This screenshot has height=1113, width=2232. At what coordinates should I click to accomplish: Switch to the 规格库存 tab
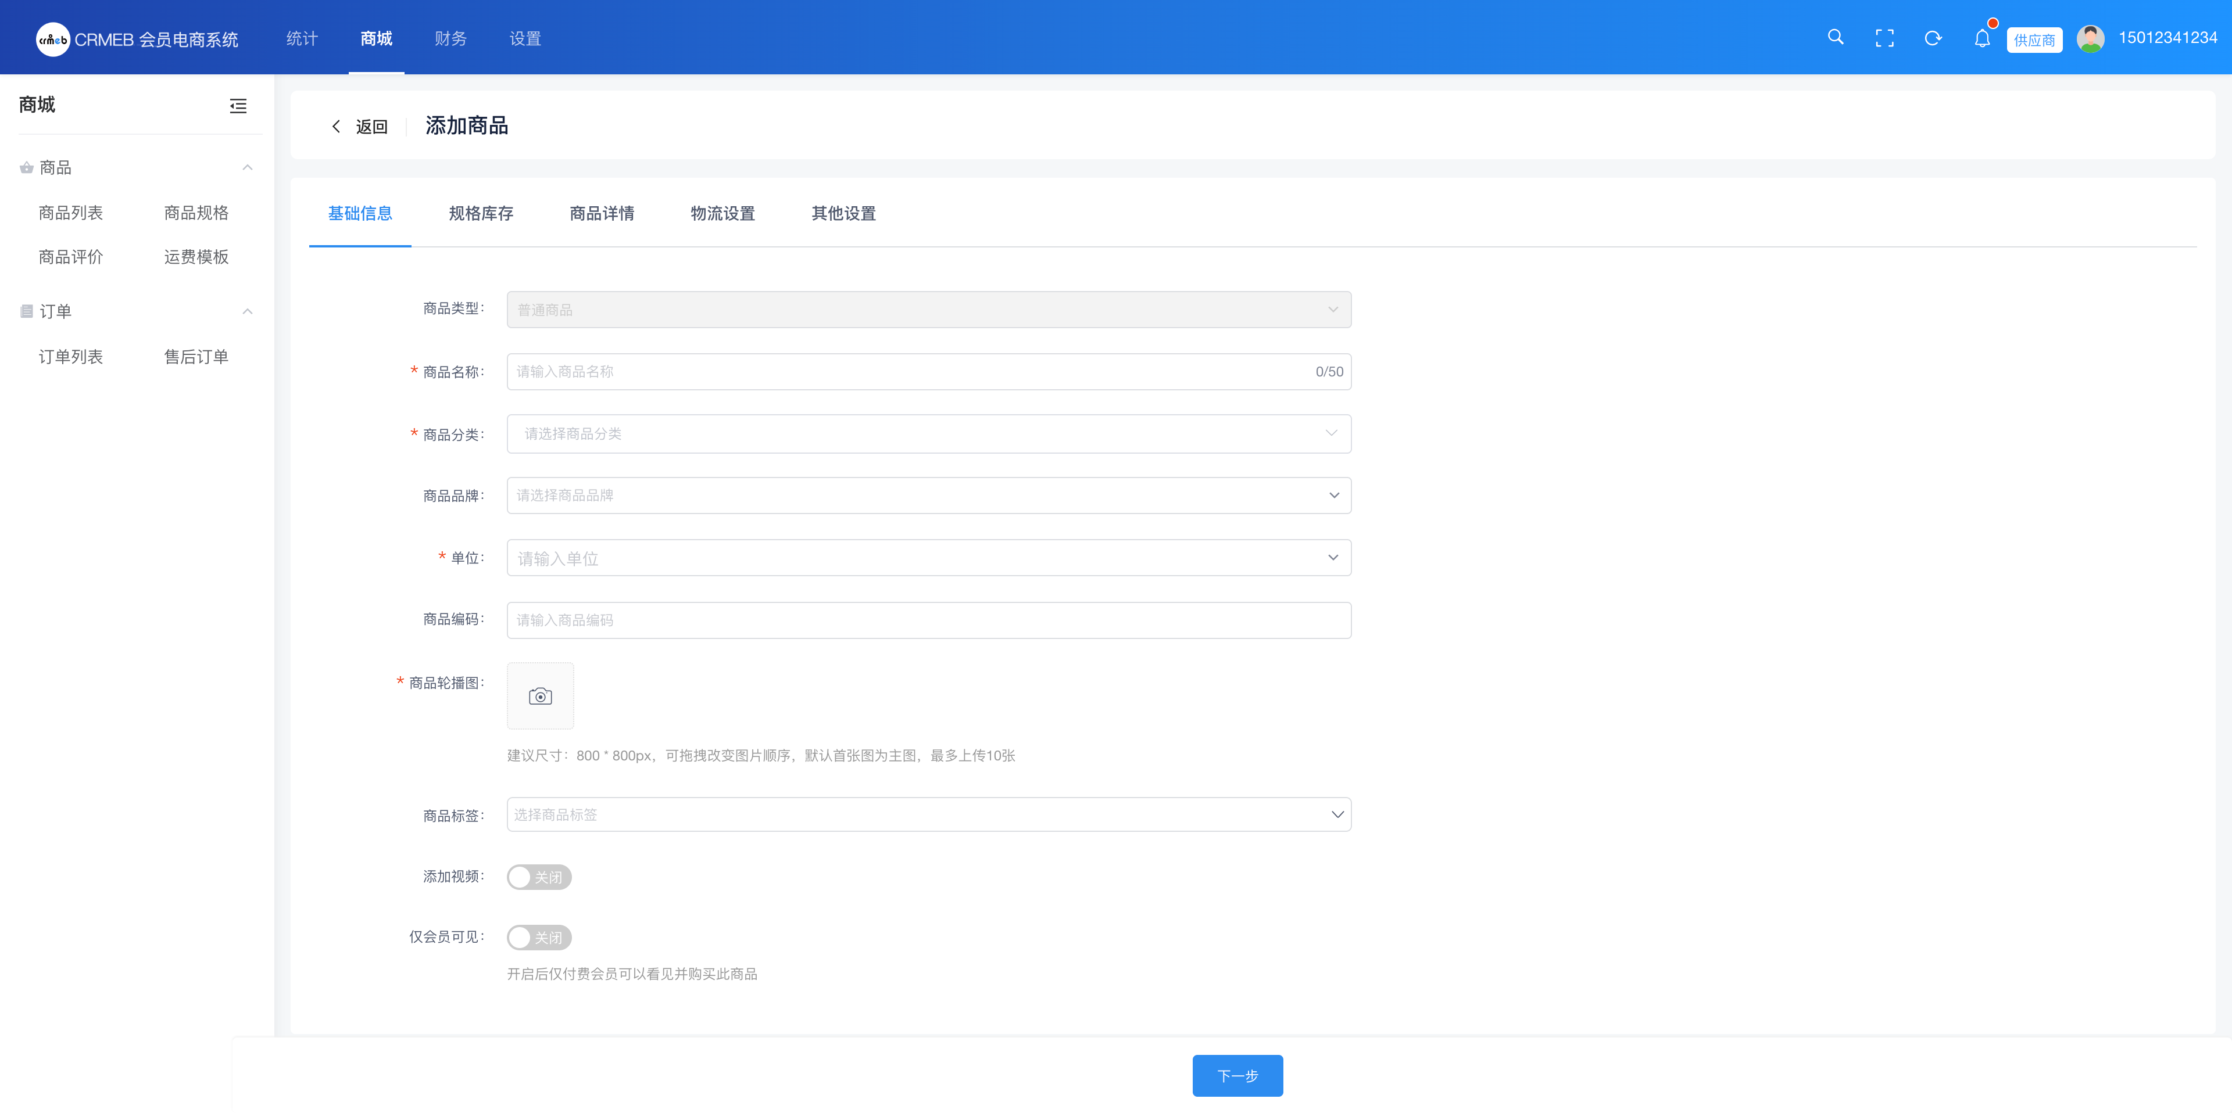coord(480,213)
